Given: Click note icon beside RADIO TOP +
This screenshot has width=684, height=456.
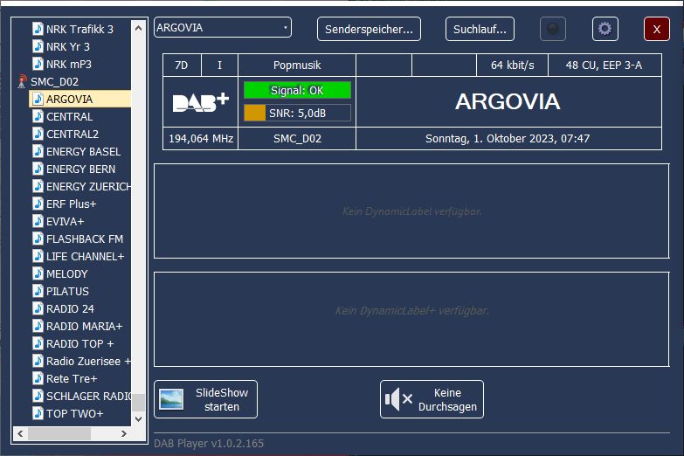Looking at the screenshot, I should (38, 343).
